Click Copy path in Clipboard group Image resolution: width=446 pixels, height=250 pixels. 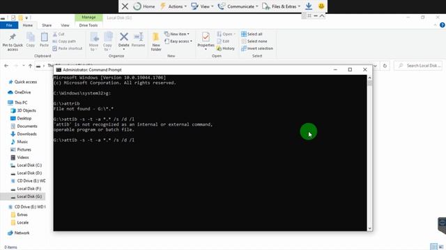64,41
